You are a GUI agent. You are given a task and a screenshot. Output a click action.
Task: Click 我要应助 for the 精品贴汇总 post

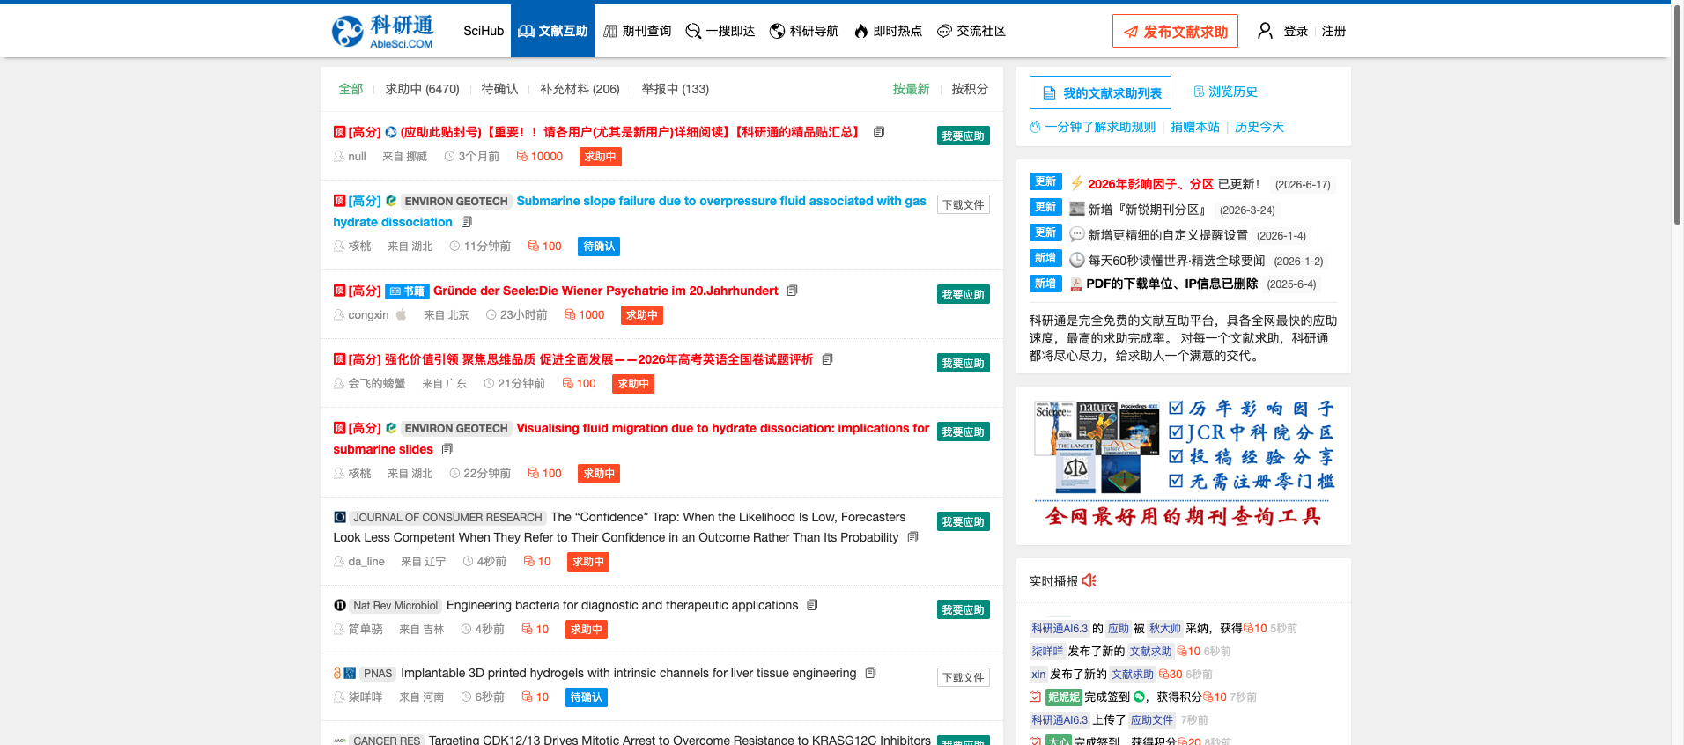(963, 136)
